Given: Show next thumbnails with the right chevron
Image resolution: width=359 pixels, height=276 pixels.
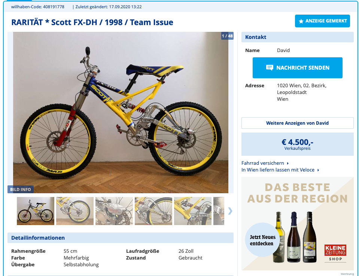Looking at the screenshot, I should 230,211.
